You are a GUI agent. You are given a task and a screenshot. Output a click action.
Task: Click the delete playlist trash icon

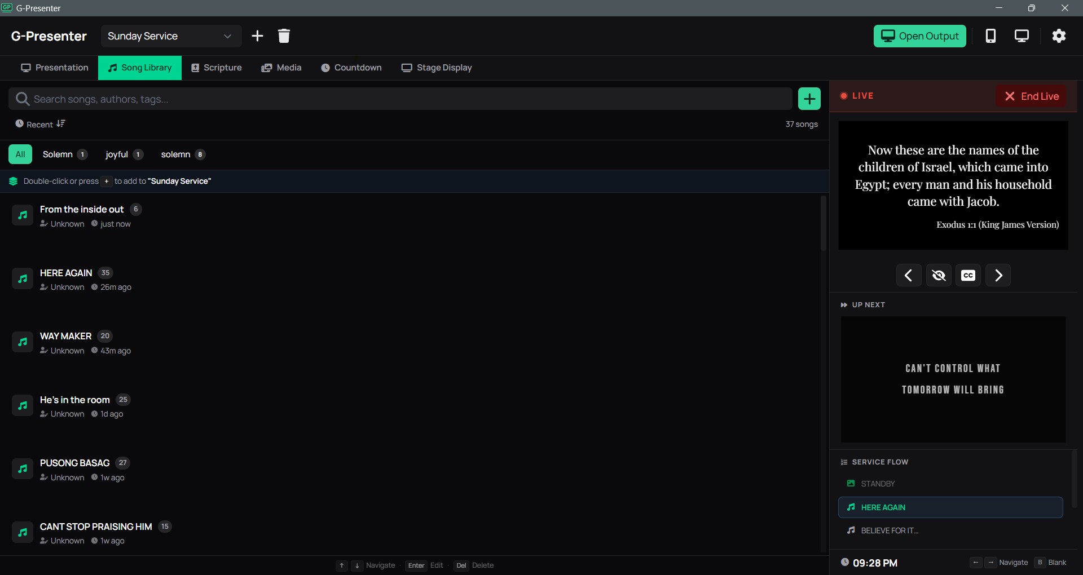284,36
